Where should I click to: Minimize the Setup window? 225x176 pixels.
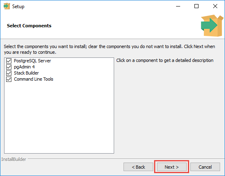(178, 6)
